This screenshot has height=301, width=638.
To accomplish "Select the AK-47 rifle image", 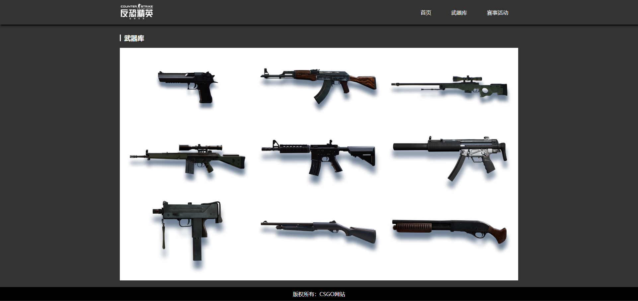I will (x=319, y=86).
